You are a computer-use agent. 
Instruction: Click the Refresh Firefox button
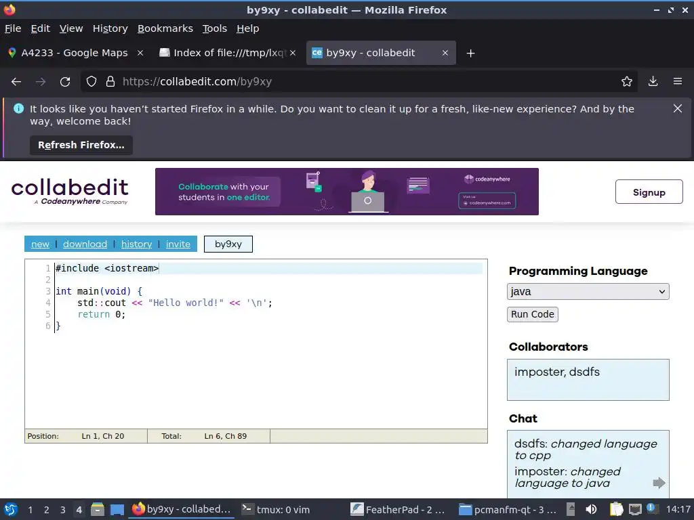[81, 145]
